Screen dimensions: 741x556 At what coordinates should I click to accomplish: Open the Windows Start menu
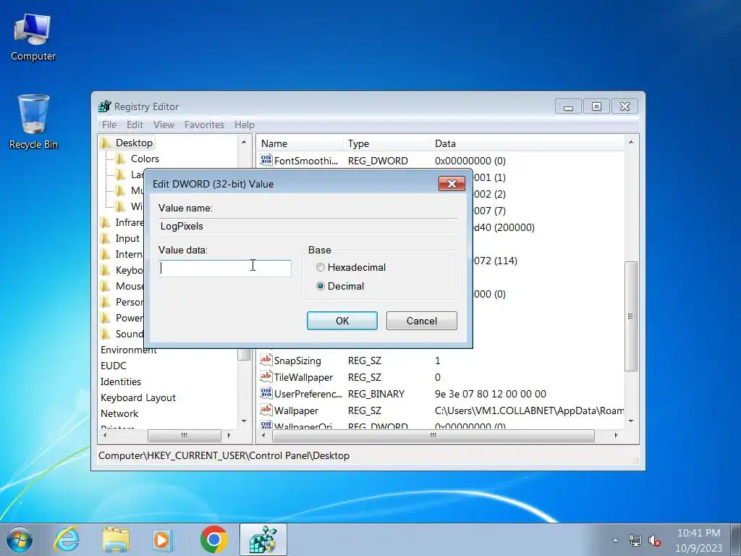(x=20, y=539)
